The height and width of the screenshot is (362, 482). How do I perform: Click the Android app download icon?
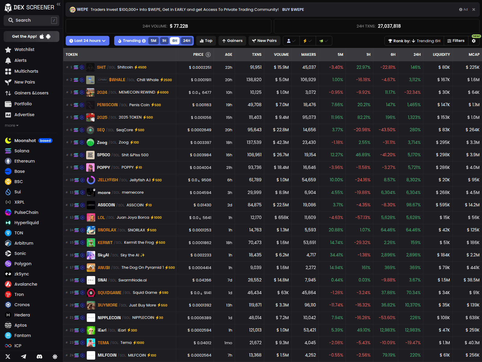48,37
